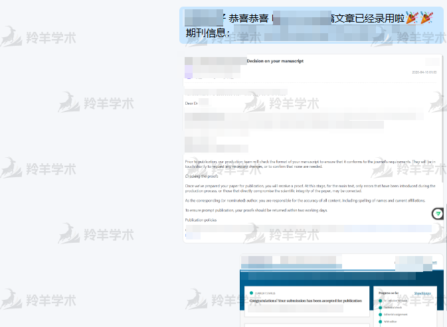Viewport: 447px width, 327px height.
Task: Open the Show history link
Action: (x=423, y=293)
